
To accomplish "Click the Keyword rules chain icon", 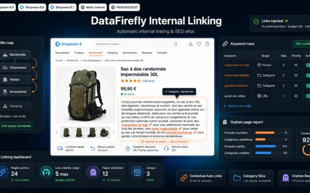I will [x=225, y=44].
